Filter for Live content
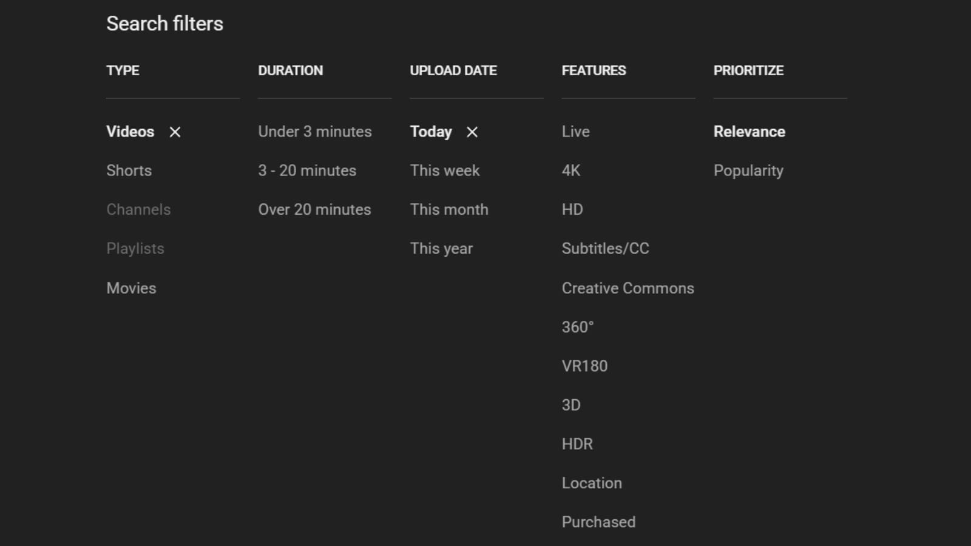 pos(575,132)
